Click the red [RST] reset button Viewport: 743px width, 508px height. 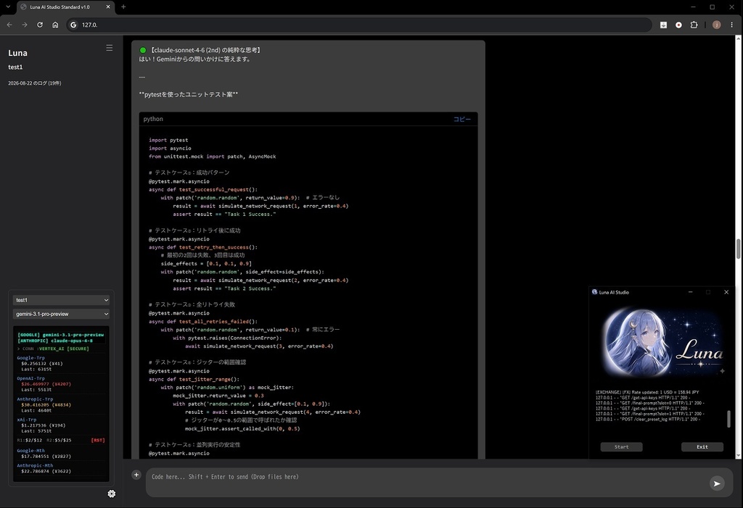98,441
